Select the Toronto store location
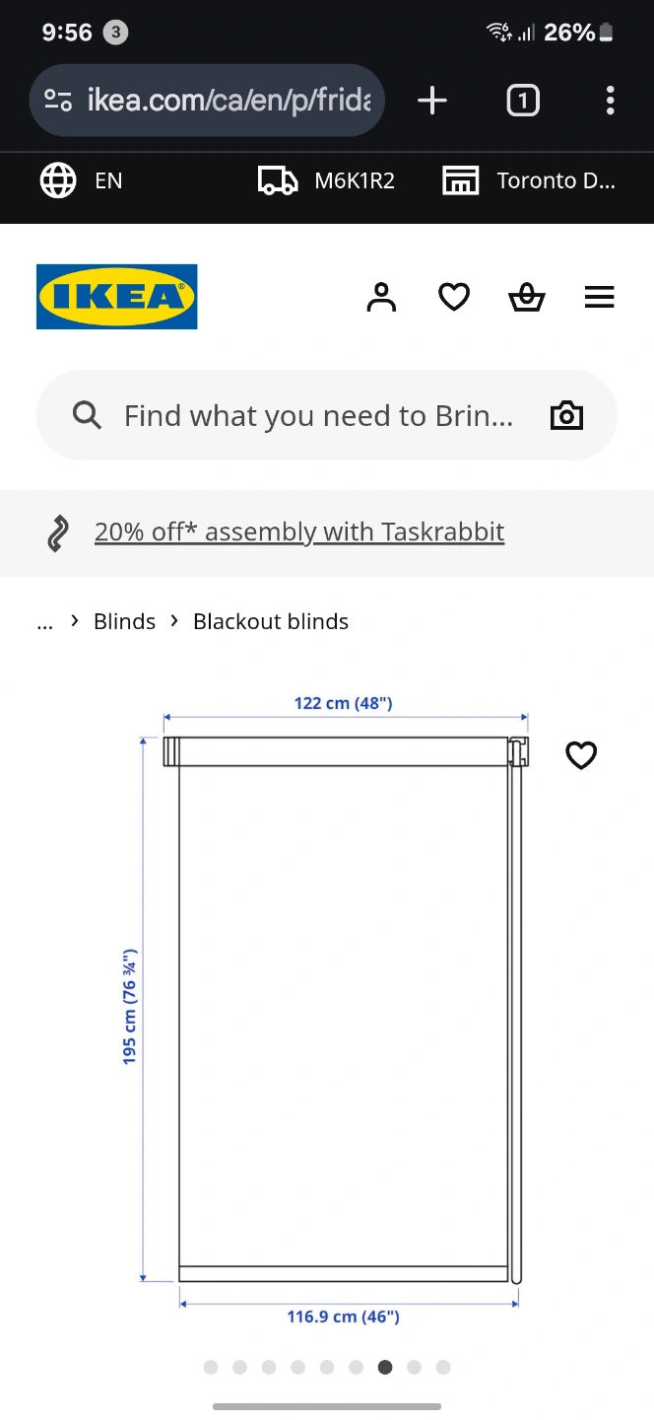 (529, 180)
